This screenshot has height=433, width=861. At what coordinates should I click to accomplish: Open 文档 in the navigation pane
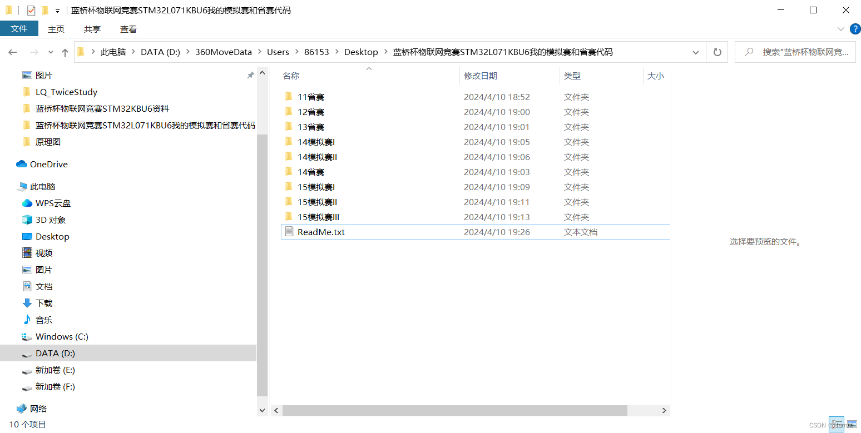tap(44, 286)
